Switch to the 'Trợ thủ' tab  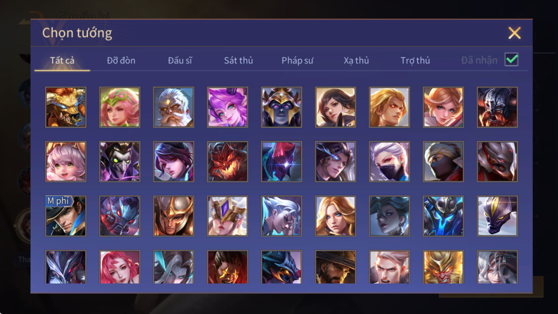click(415, 60)
